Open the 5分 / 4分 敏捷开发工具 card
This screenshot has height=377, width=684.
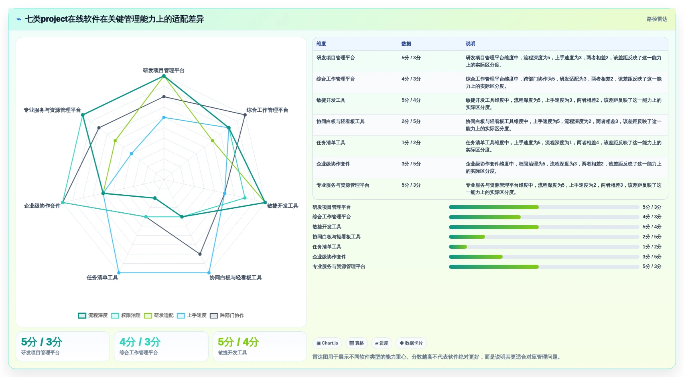pyautogui.click(x=260, y=347)
